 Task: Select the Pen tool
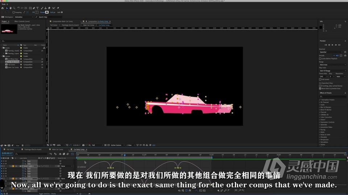tap(34, 8)
